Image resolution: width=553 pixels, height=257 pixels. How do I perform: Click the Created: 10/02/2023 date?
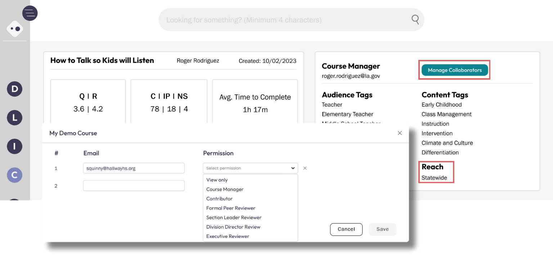267,61
